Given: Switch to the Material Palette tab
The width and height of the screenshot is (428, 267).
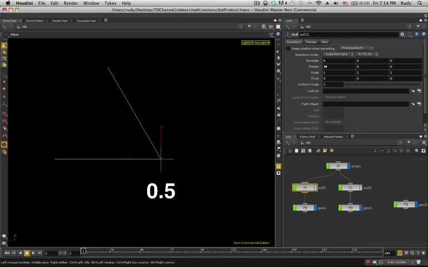Looking at the screenshot, I should [333, 136].
